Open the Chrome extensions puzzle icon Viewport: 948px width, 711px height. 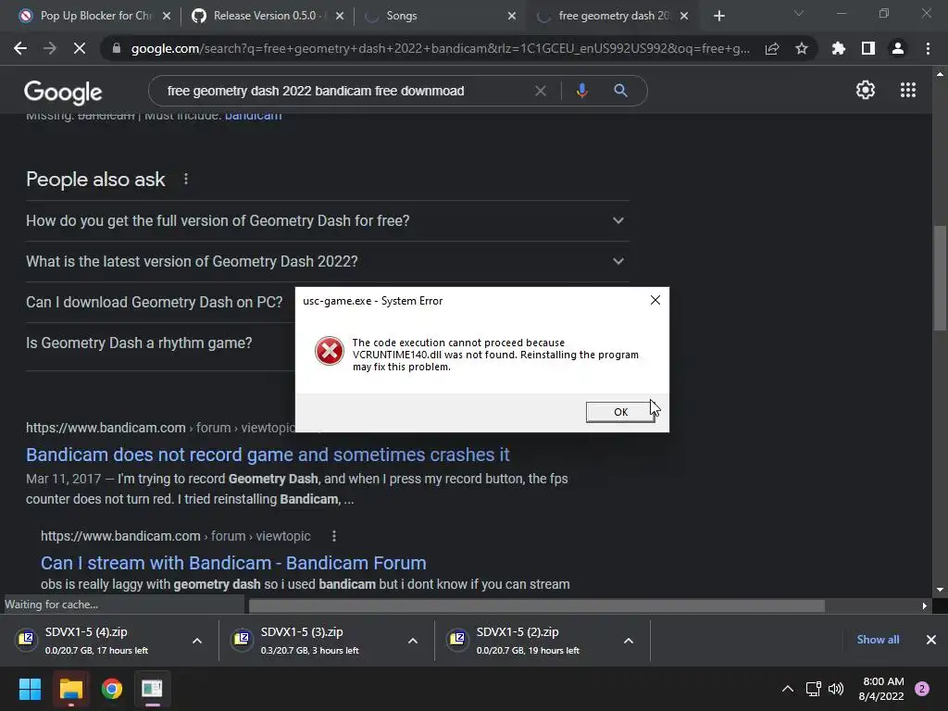point(839,48)
